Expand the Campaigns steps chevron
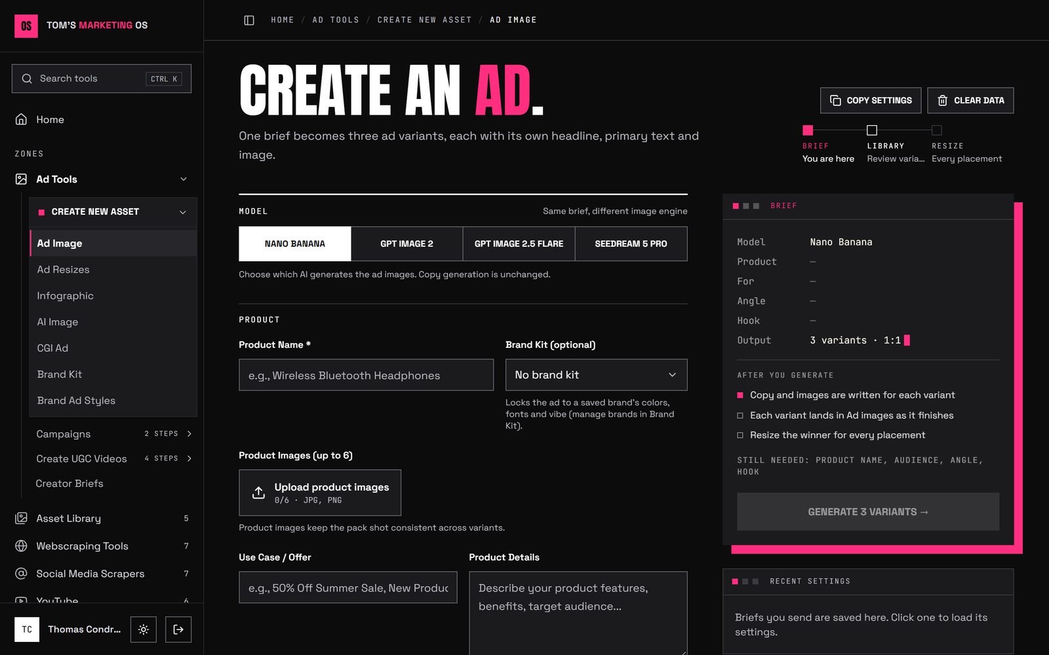Screen dimensions: 1049x655 click(x=189, y=434)
